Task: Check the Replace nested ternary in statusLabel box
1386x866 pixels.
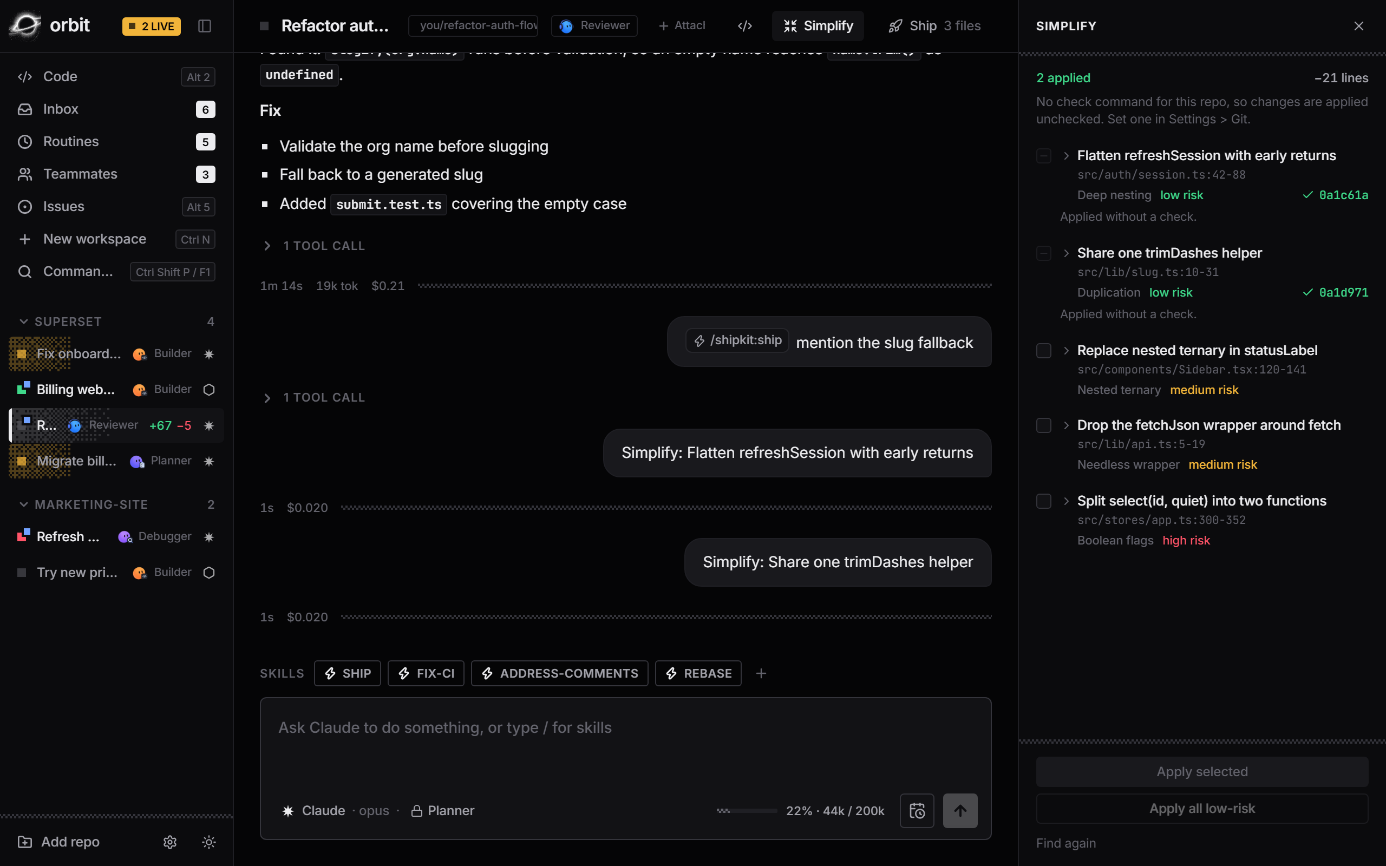Action: 1043,351
